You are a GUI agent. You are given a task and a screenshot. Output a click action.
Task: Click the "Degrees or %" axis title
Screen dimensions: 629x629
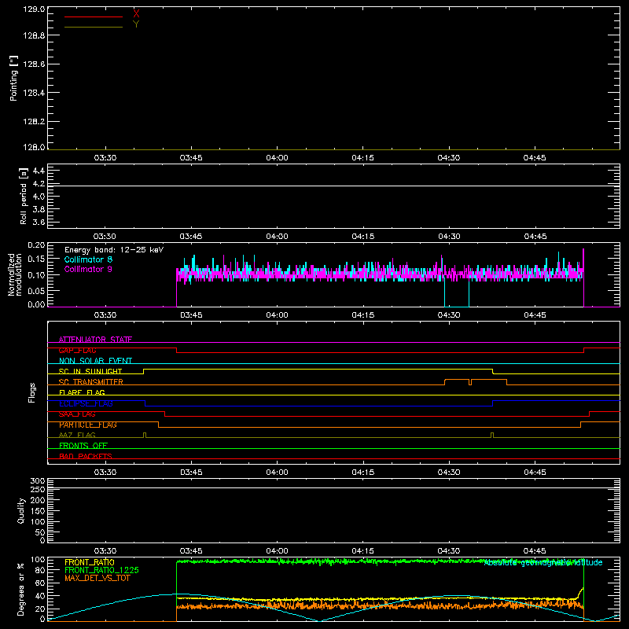pyautogui.click(x=21, y=589)
